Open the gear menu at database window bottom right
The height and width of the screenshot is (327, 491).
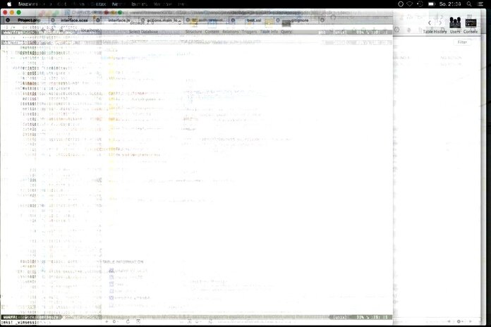click(x=460, y=321)
